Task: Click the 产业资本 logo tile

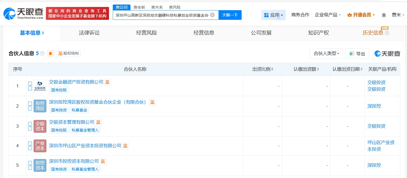Action: pyautogui.click(x=40, y=146)
